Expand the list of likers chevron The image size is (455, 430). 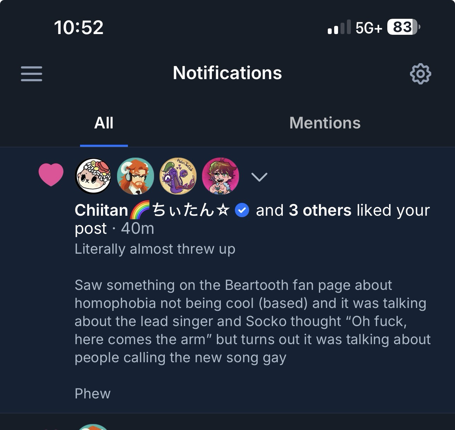click(259, 177)
